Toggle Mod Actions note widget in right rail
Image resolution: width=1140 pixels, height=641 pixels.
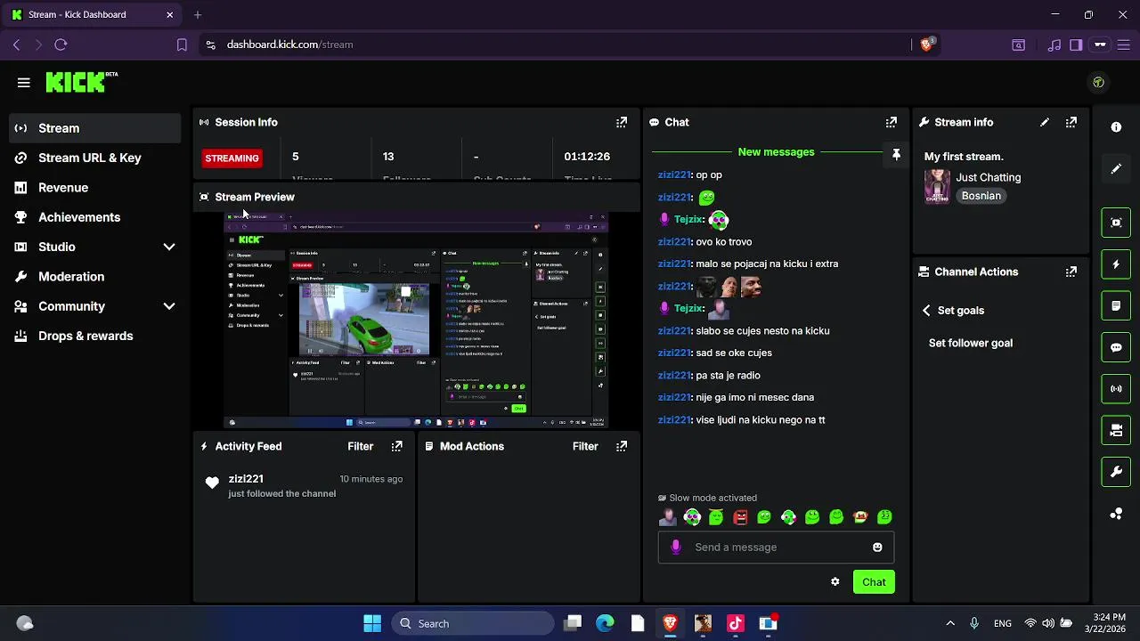[x=1116, y=305]
